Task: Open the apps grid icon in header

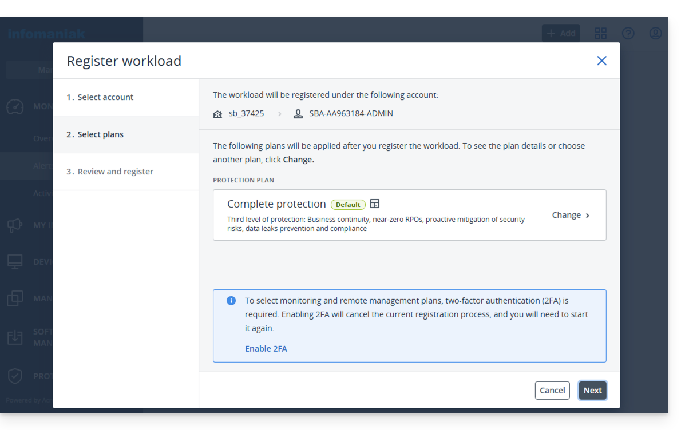Action: click(601, 33)
